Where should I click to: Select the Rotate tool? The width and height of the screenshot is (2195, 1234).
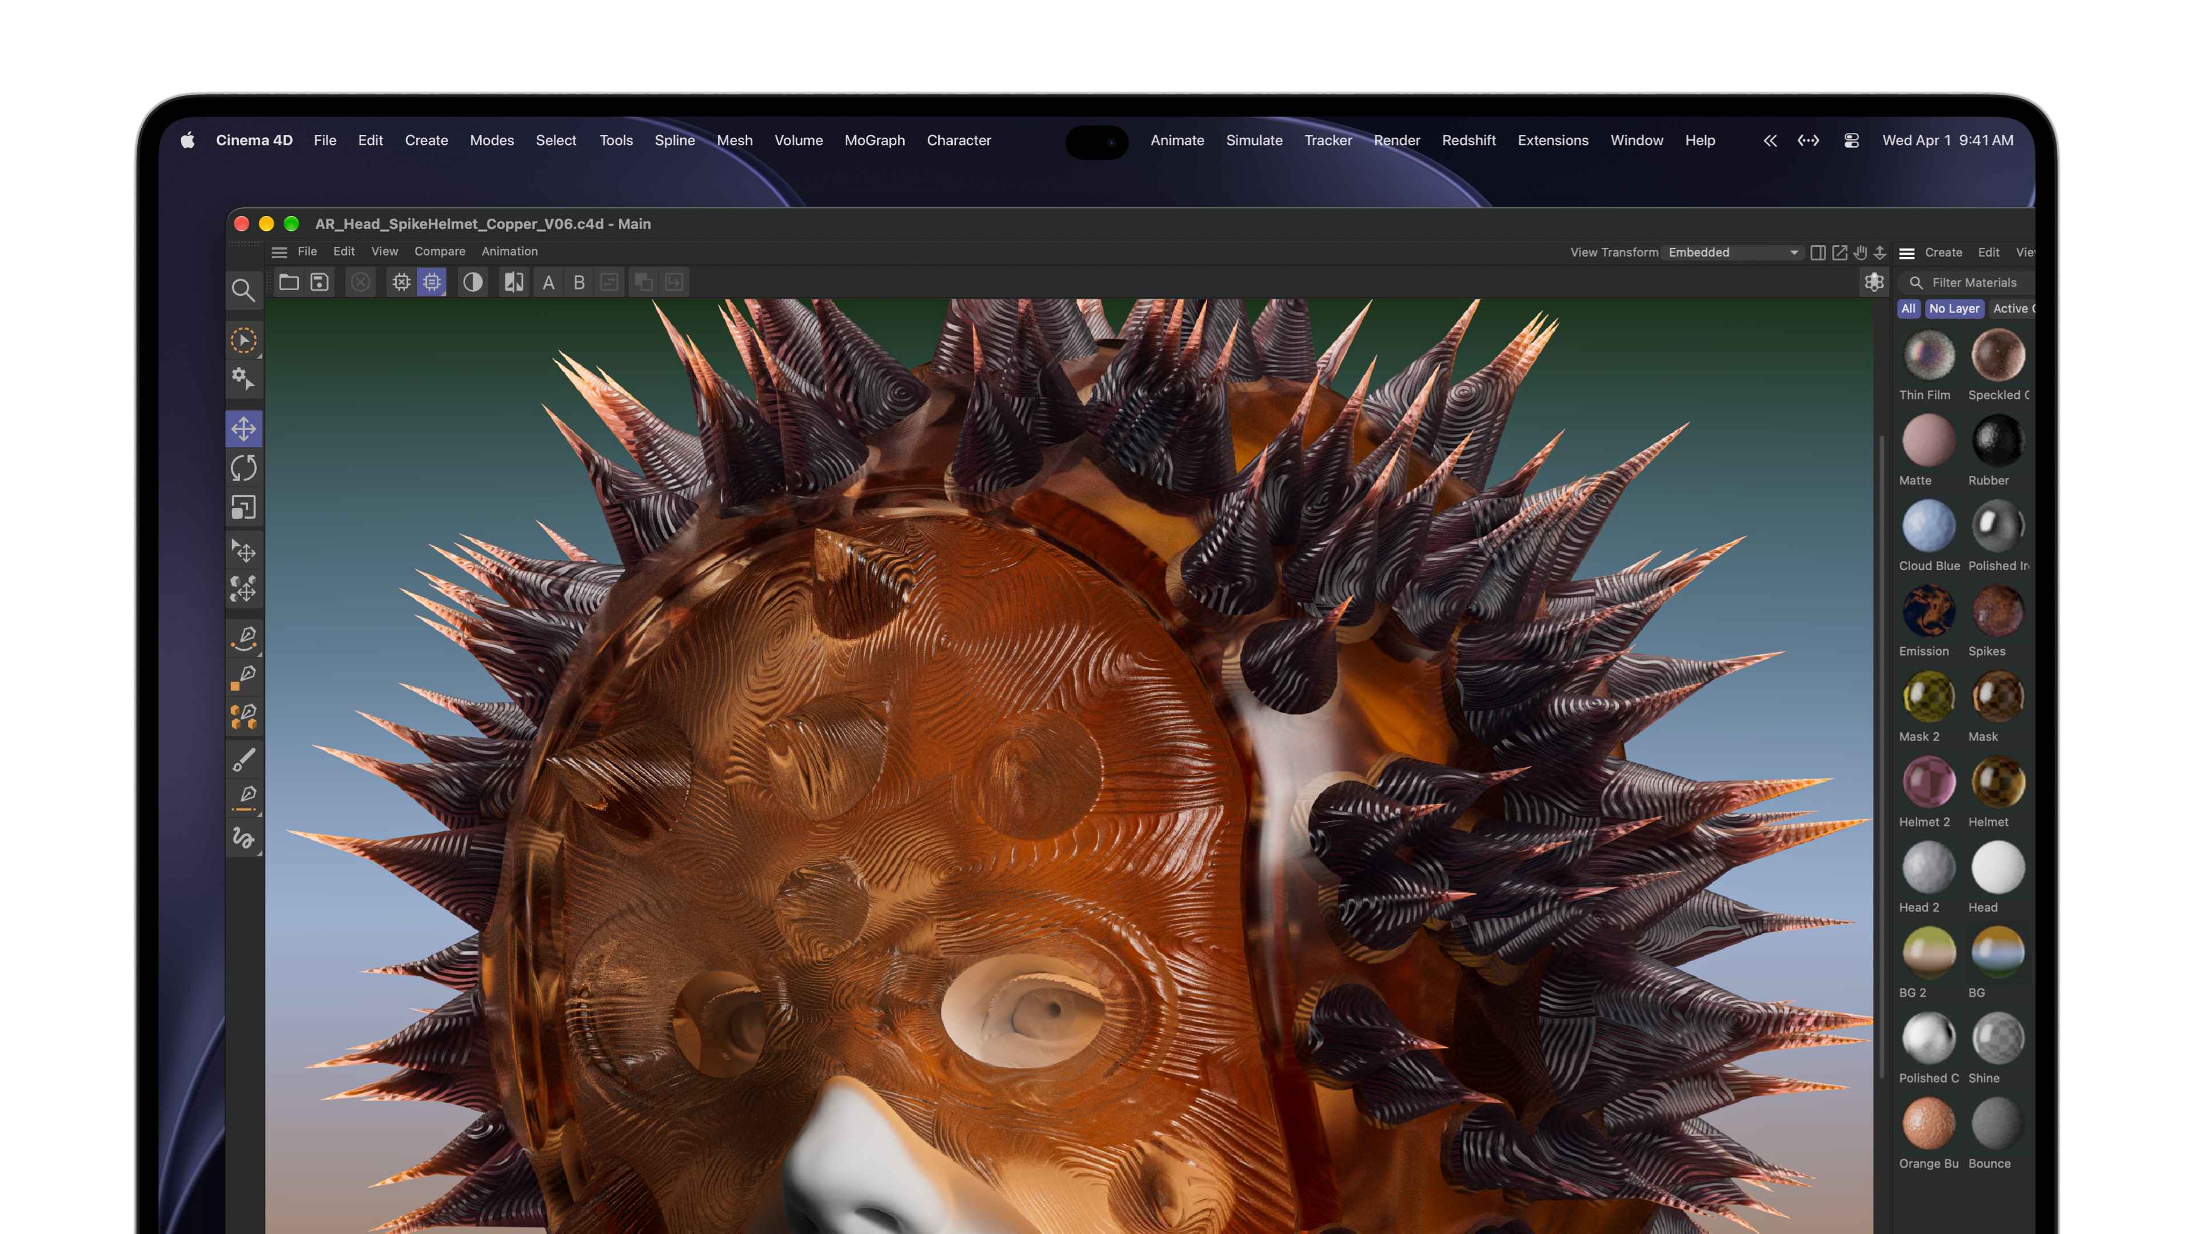244,467
